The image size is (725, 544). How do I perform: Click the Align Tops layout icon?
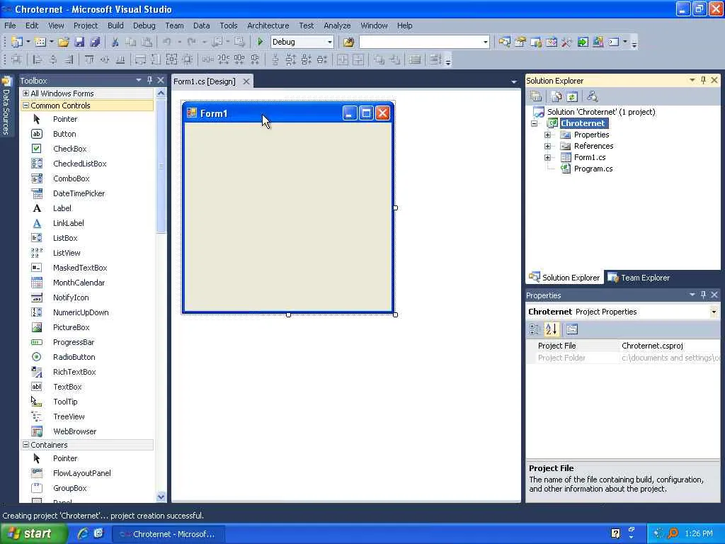pos(89,59)
